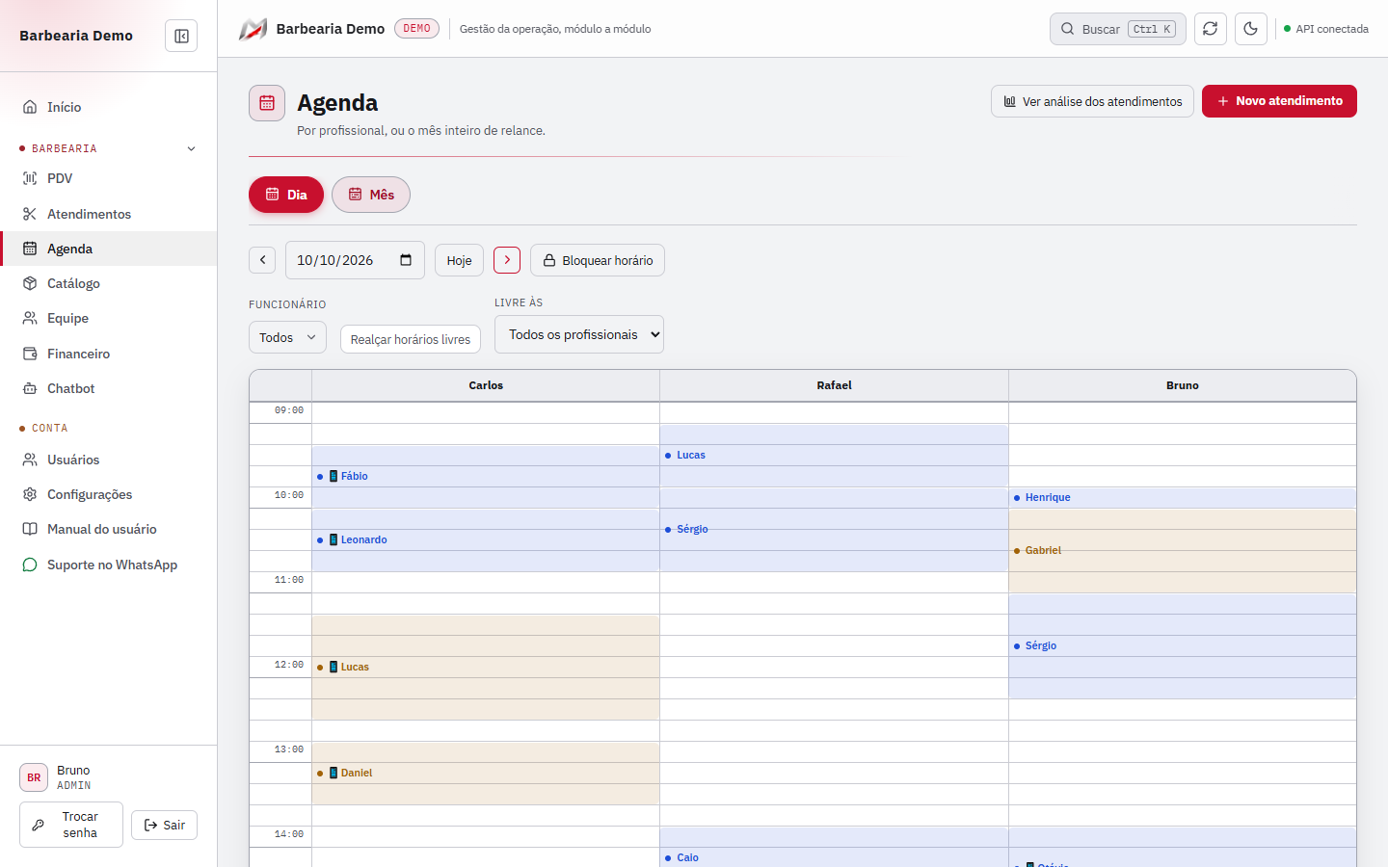
Task: Open Daniel appointment block
Action: pyautogui.click(x=486, y=773)
